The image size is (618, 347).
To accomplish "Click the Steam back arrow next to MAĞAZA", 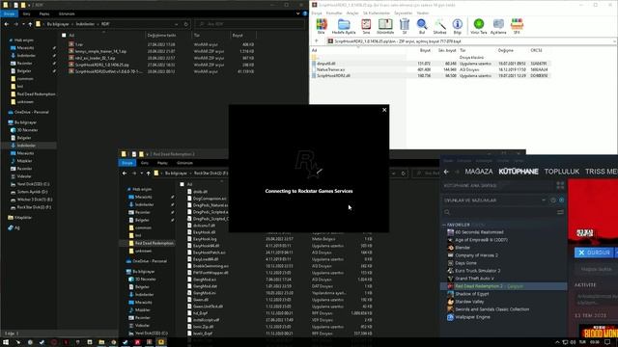I will coord(446,172).
